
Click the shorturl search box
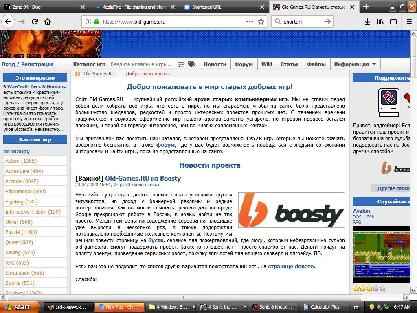click(303, 22)
